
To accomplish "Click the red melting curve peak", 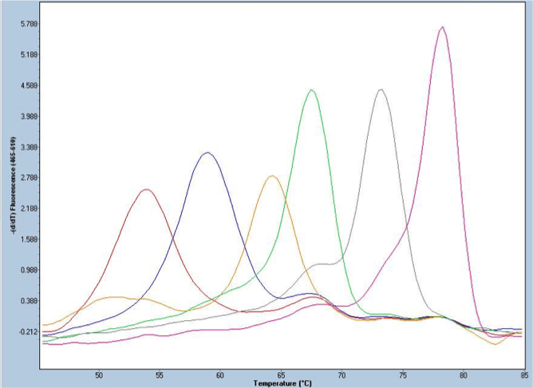I will tap(146, 189).
